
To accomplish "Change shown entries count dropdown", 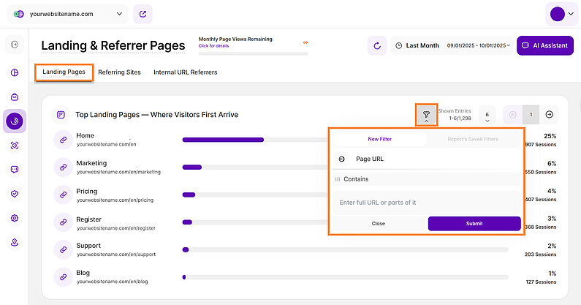I will pos(487,115).
